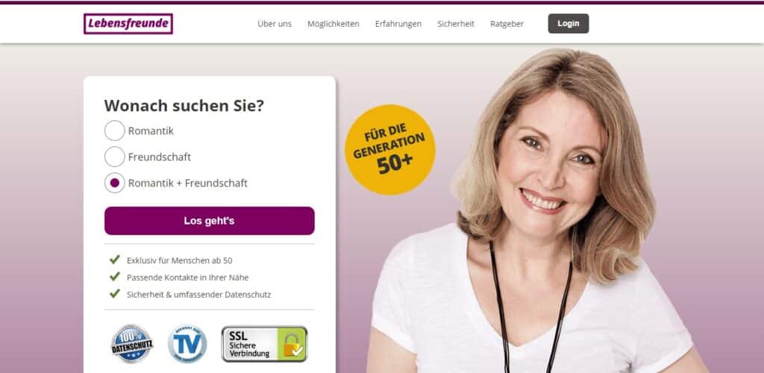Click the Login button

pos(568,23)
